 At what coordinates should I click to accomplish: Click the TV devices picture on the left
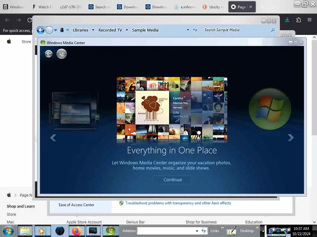tap(74, 111)
